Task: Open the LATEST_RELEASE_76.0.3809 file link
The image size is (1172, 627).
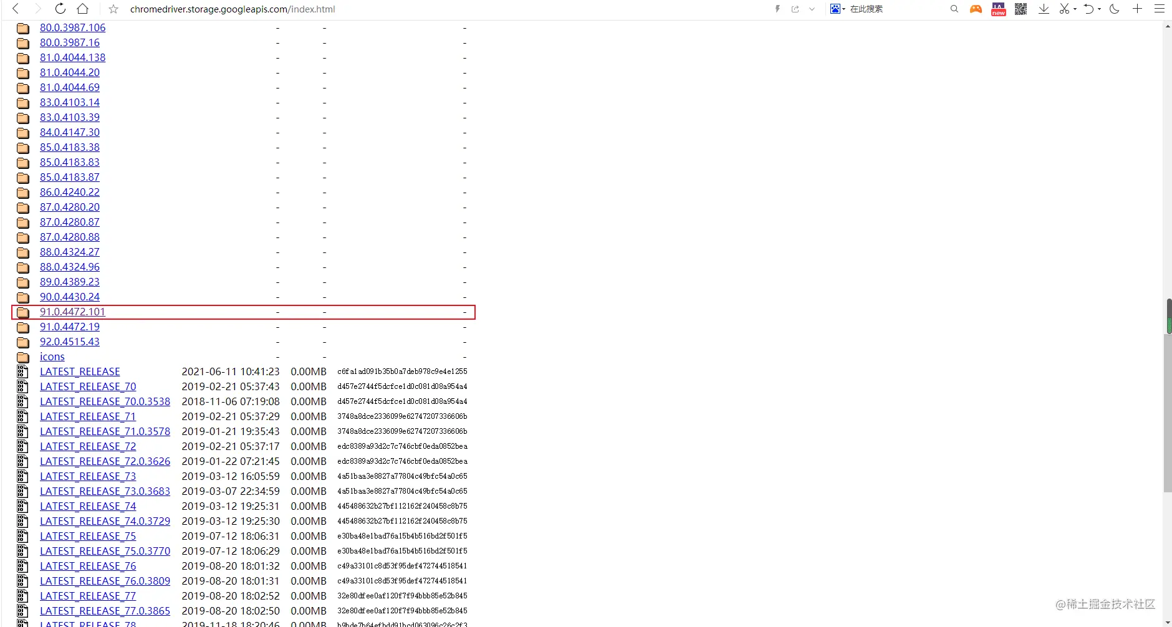Action: click(105, 581)
